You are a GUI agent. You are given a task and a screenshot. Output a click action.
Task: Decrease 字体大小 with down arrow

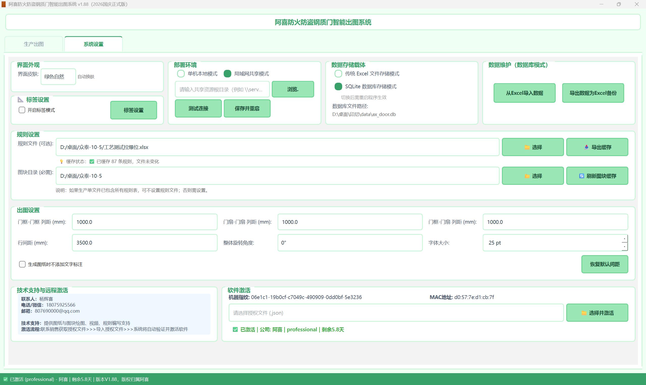pyautogui.click(x=625, y=247)
